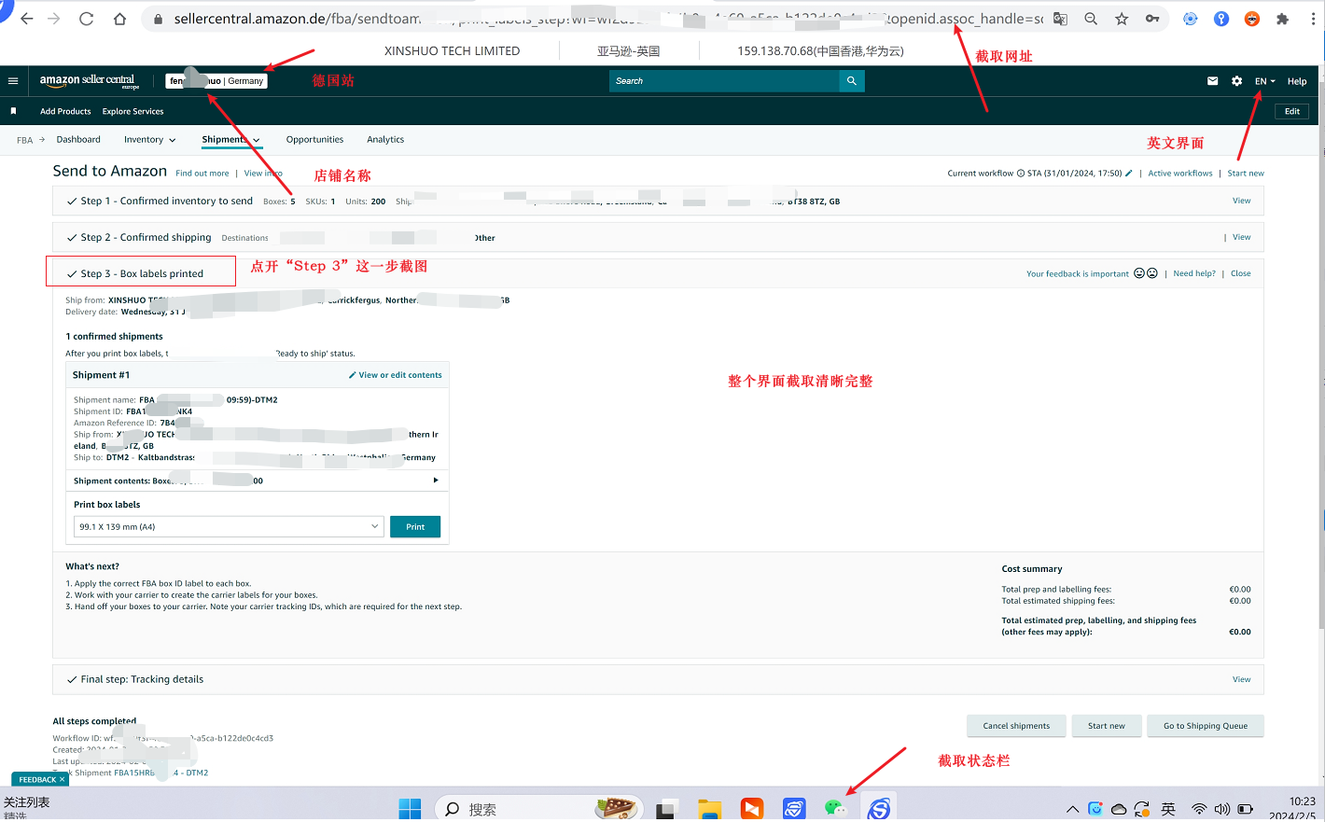Open Help in top bar
This screenshot has height=822, width=1325.
pos(1297,81)
